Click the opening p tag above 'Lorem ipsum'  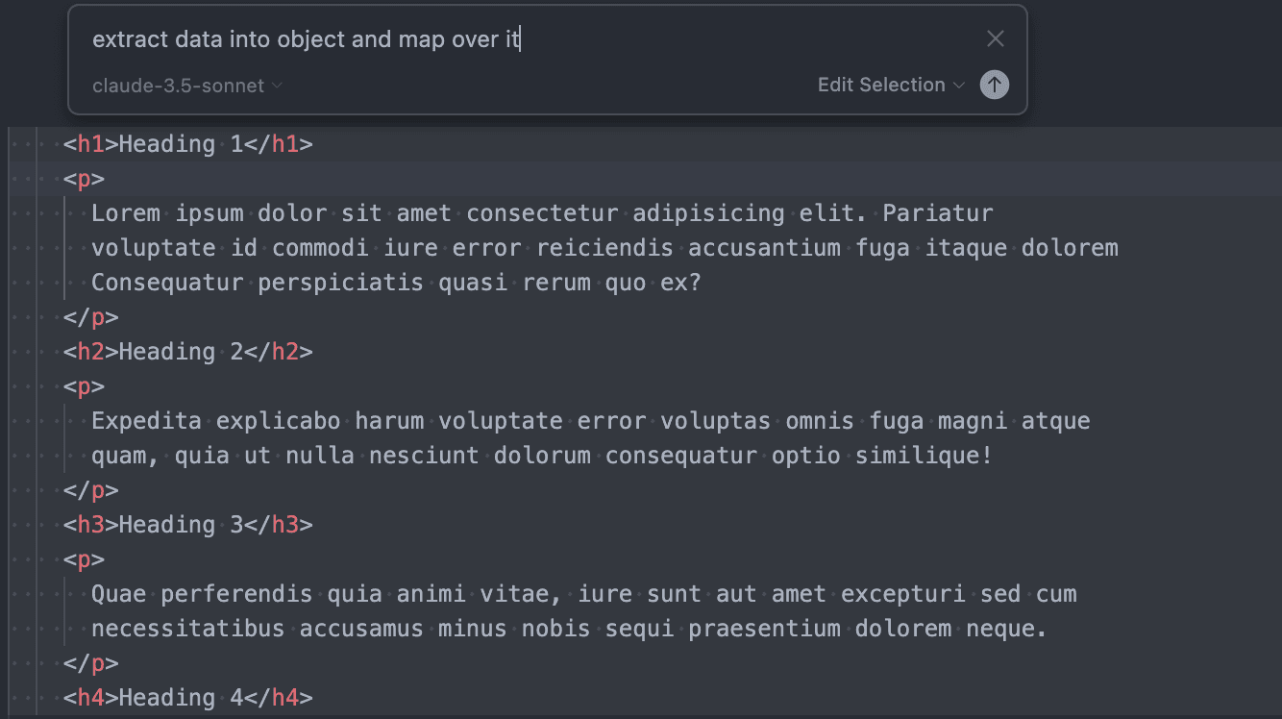[84, 178]
